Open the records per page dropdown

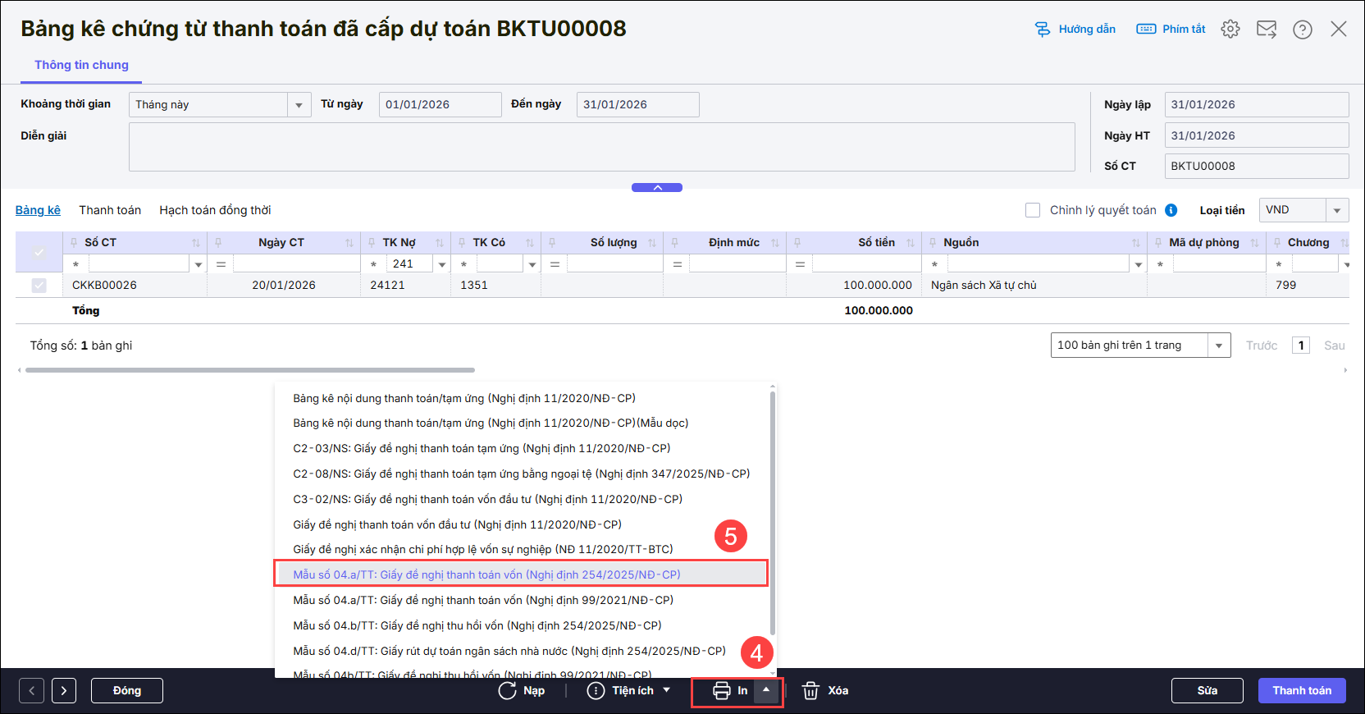(1218, 346)
